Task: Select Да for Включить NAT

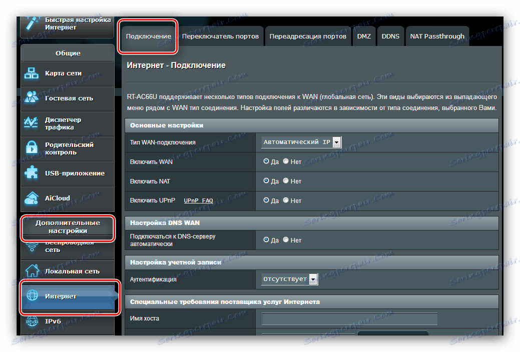Action: point(266,180)
